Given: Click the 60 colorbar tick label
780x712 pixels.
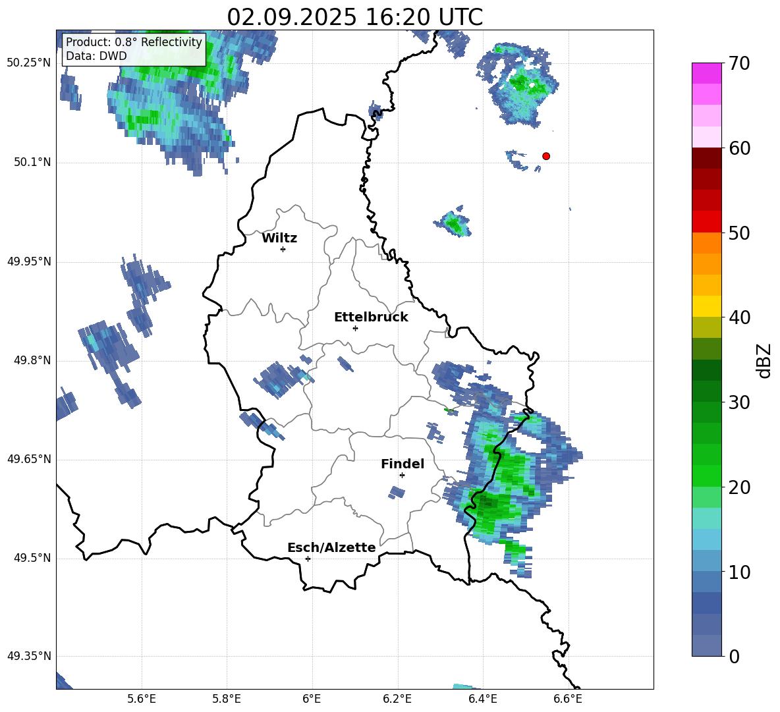Looking at the screenshot, I should 738,148.
